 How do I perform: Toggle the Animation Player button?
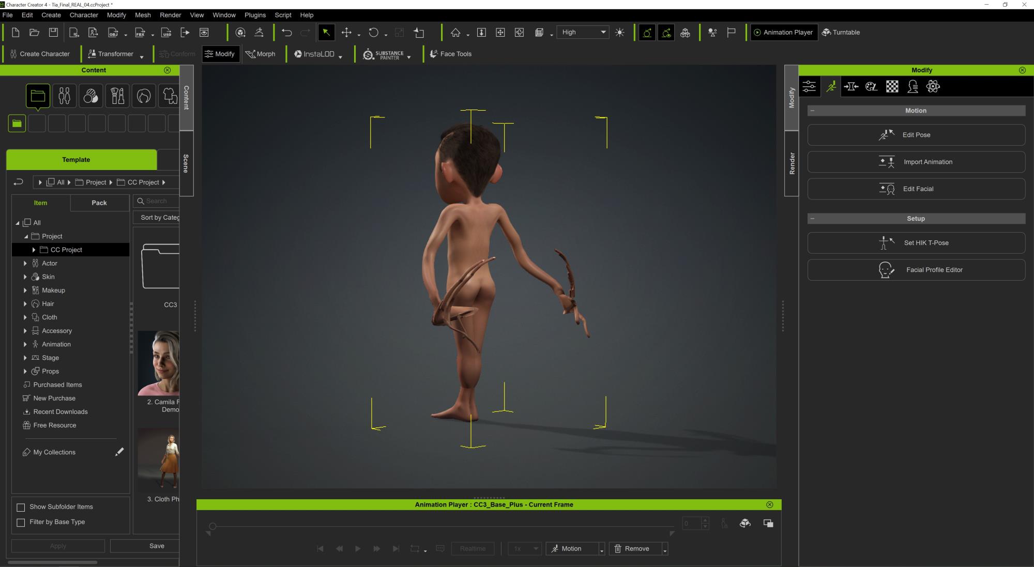pos(784,33)
